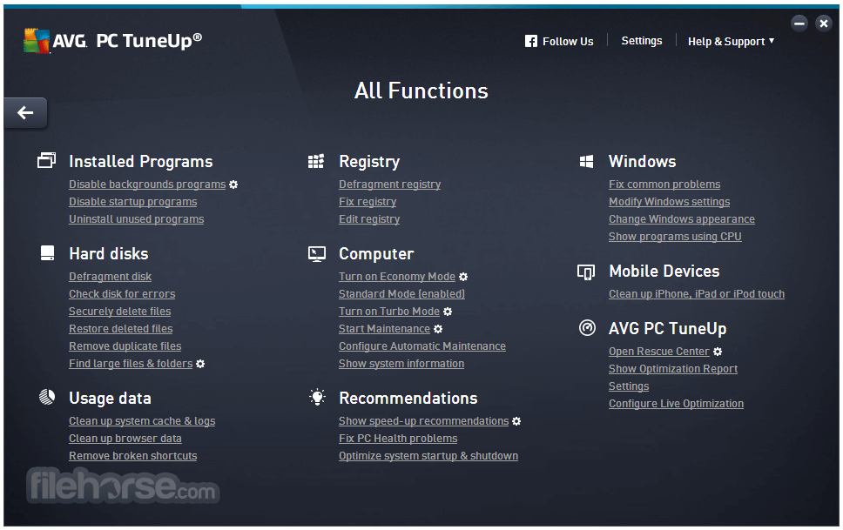Open Fix common problems

click(x=664, y=184)
